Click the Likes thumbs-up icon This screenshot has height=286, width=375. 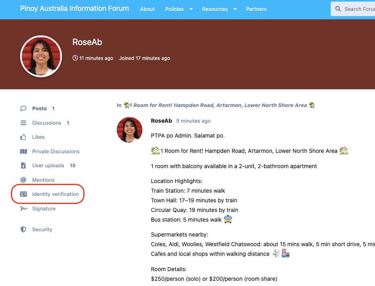tap(23, 137)
